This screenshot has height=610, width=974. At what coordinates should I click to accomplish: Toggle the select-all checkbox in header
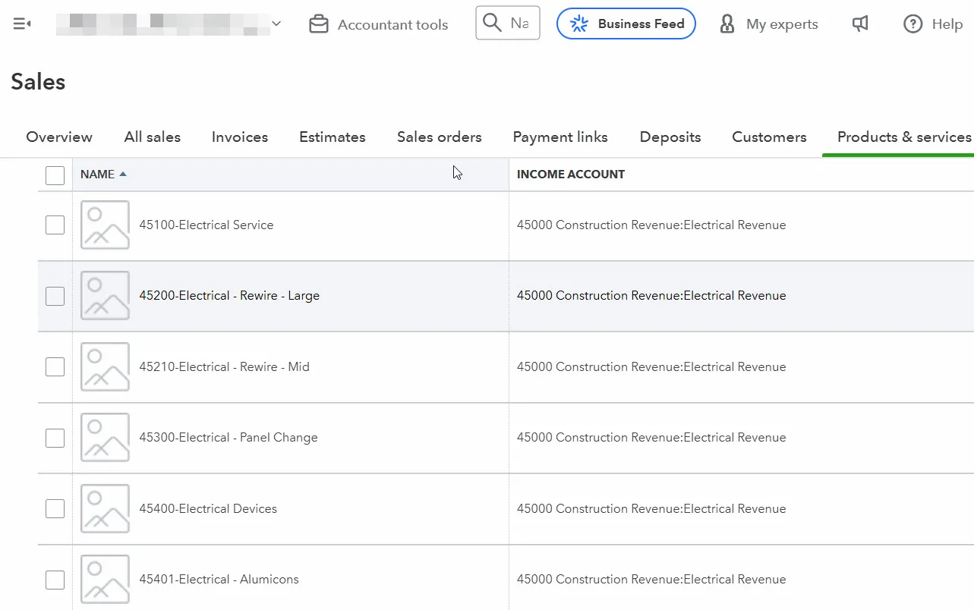click(x=55, y=175)
